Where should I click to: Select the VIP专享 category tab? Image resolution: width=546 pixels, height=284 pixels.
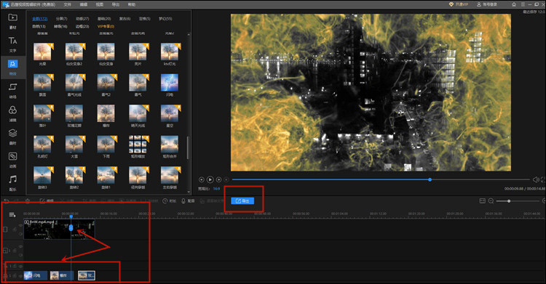pyautogui.click(x=106, y=26)
